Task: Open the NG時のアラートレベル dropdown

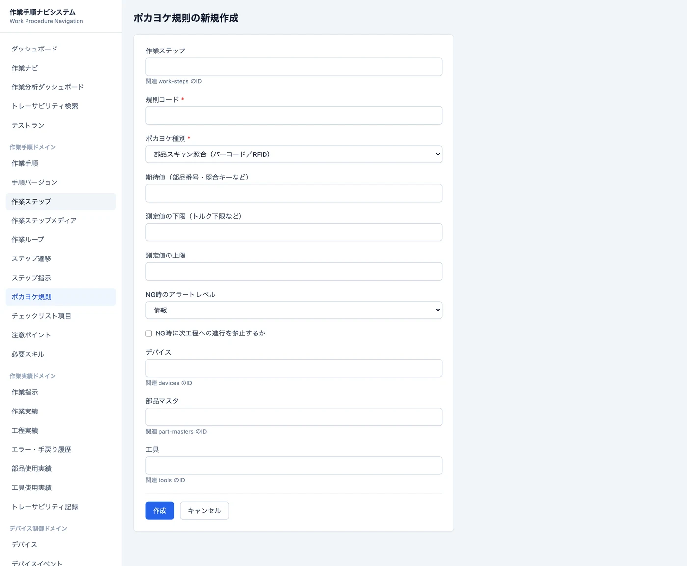Action: click(293, 310)
